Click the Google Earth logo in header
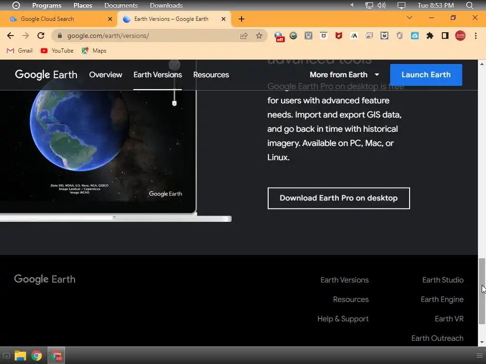486x364 pixels. [x=46, y=74]
